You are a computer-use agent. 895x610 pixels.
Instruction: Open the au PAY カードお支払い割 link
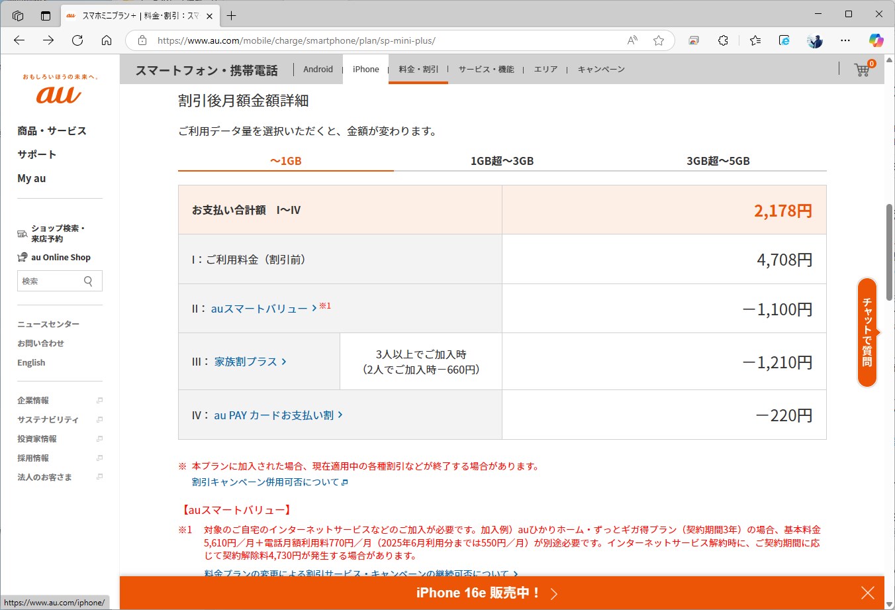click(x=278, y=415)
